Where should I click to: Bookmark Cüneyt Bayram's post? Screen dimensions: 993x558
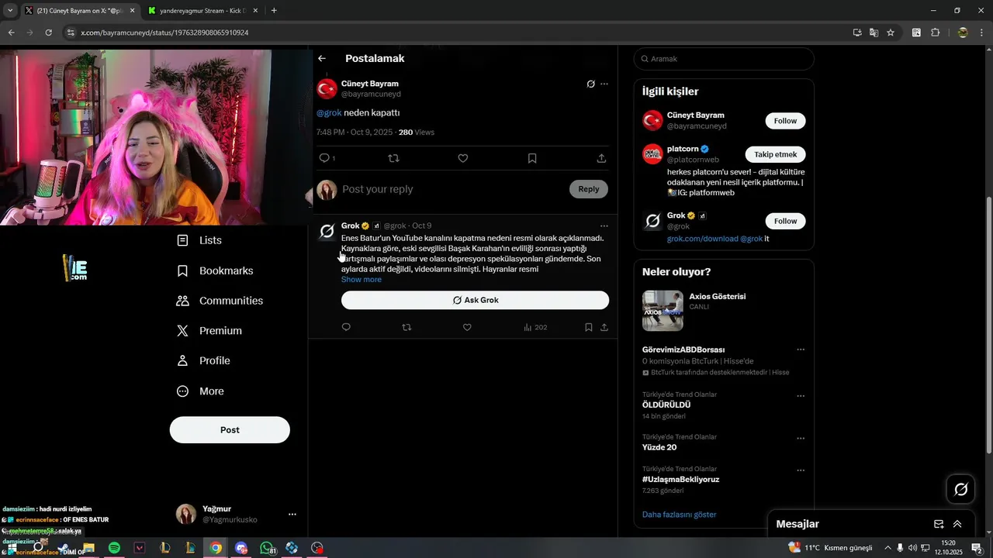point(532,158)
